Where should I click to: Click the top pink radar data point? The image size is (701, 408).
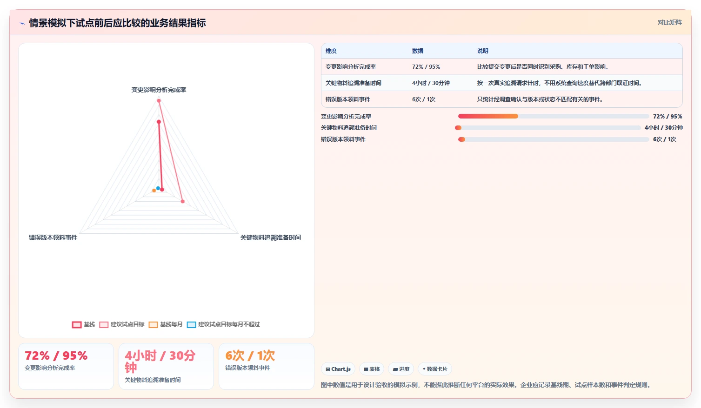(159, 101)
